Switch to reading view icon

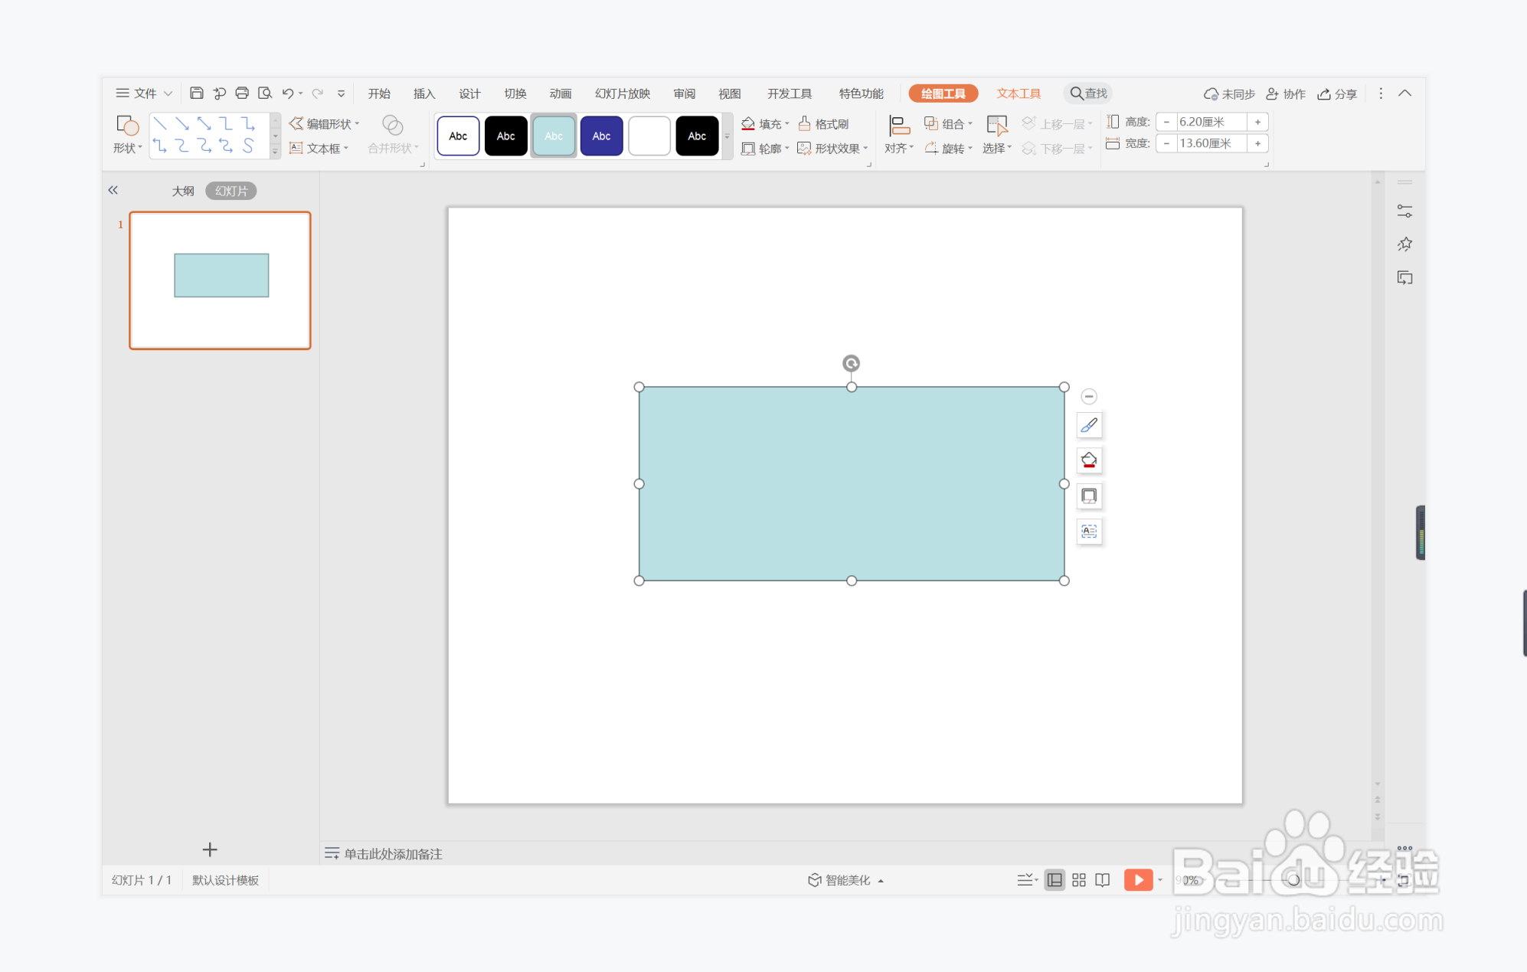coord(1103,880)
